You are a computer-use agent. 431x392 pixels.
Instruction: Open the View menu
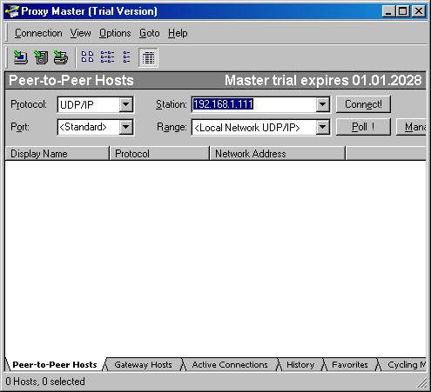click(80, 33)
